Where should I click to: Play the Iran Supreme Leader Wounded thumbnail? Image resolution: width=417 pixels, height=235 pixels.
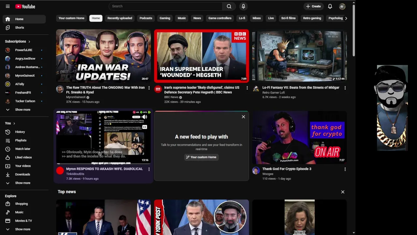[x=201, y=56]
